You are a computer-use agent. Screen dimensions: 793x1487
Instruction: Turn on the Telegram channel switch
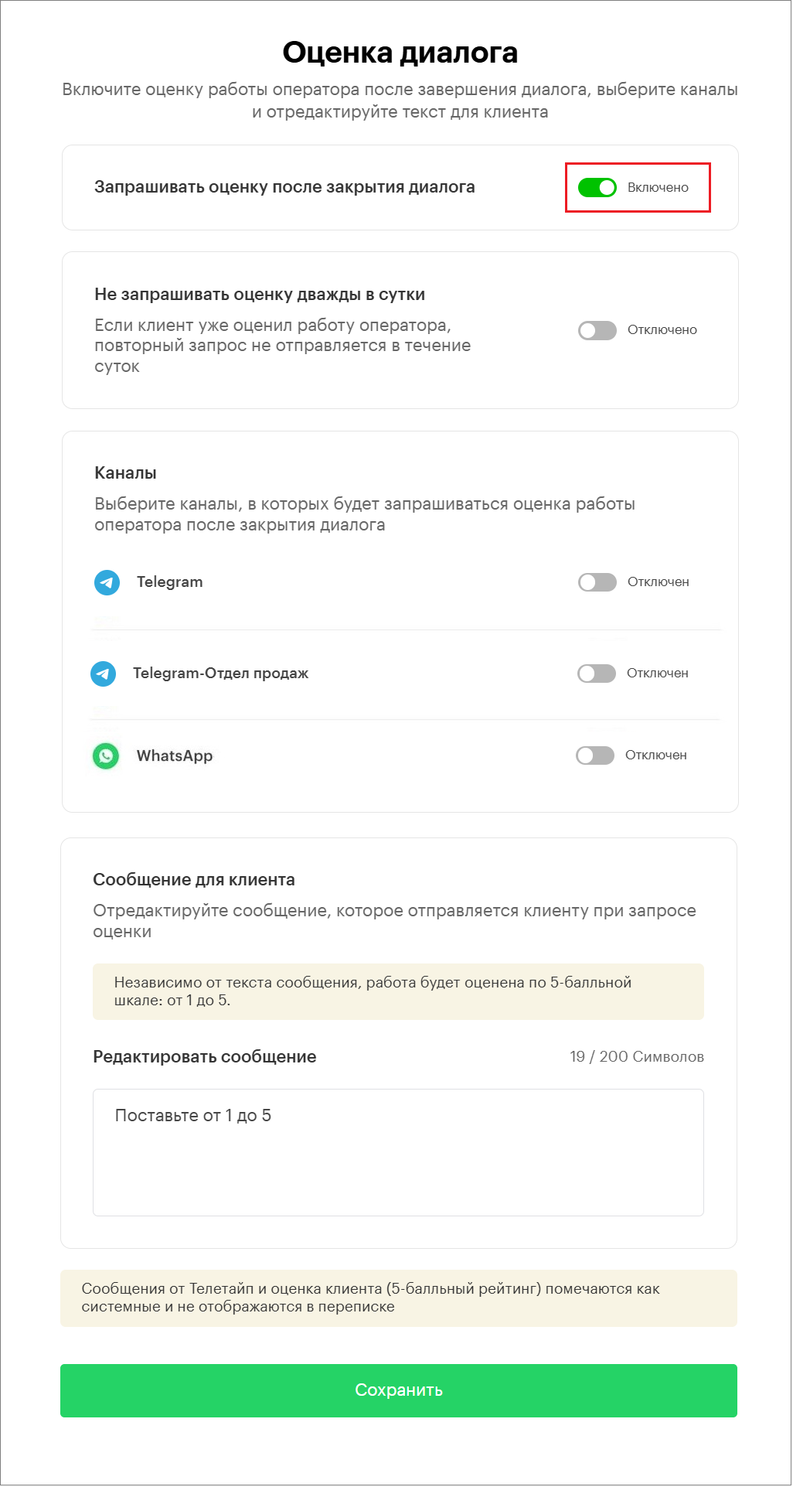coord(597,582)
